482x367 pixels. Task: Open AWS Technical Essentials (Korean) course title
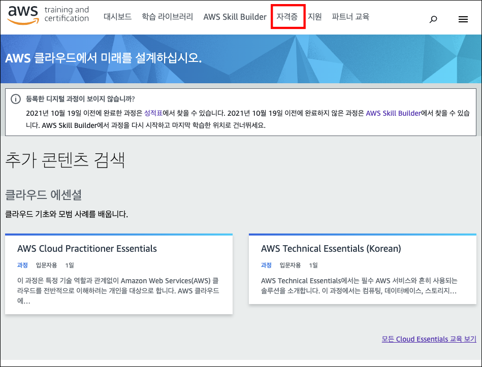click(331, 248)
